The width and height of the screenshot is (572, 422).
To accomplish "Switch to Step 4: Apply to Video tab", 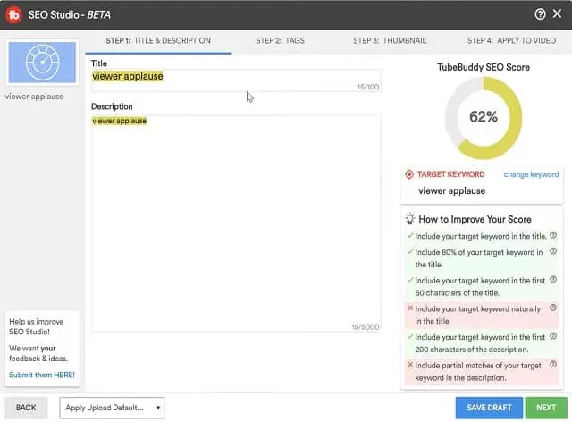I will [511, 40].
